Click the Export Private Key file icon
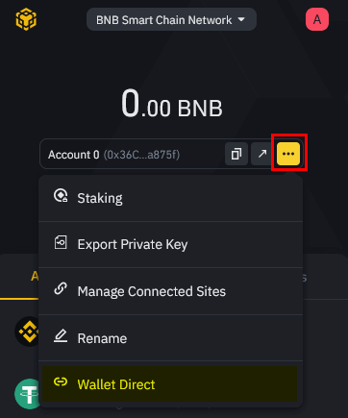The height and width of the screenshot is (418, 348). coord(61,242)
